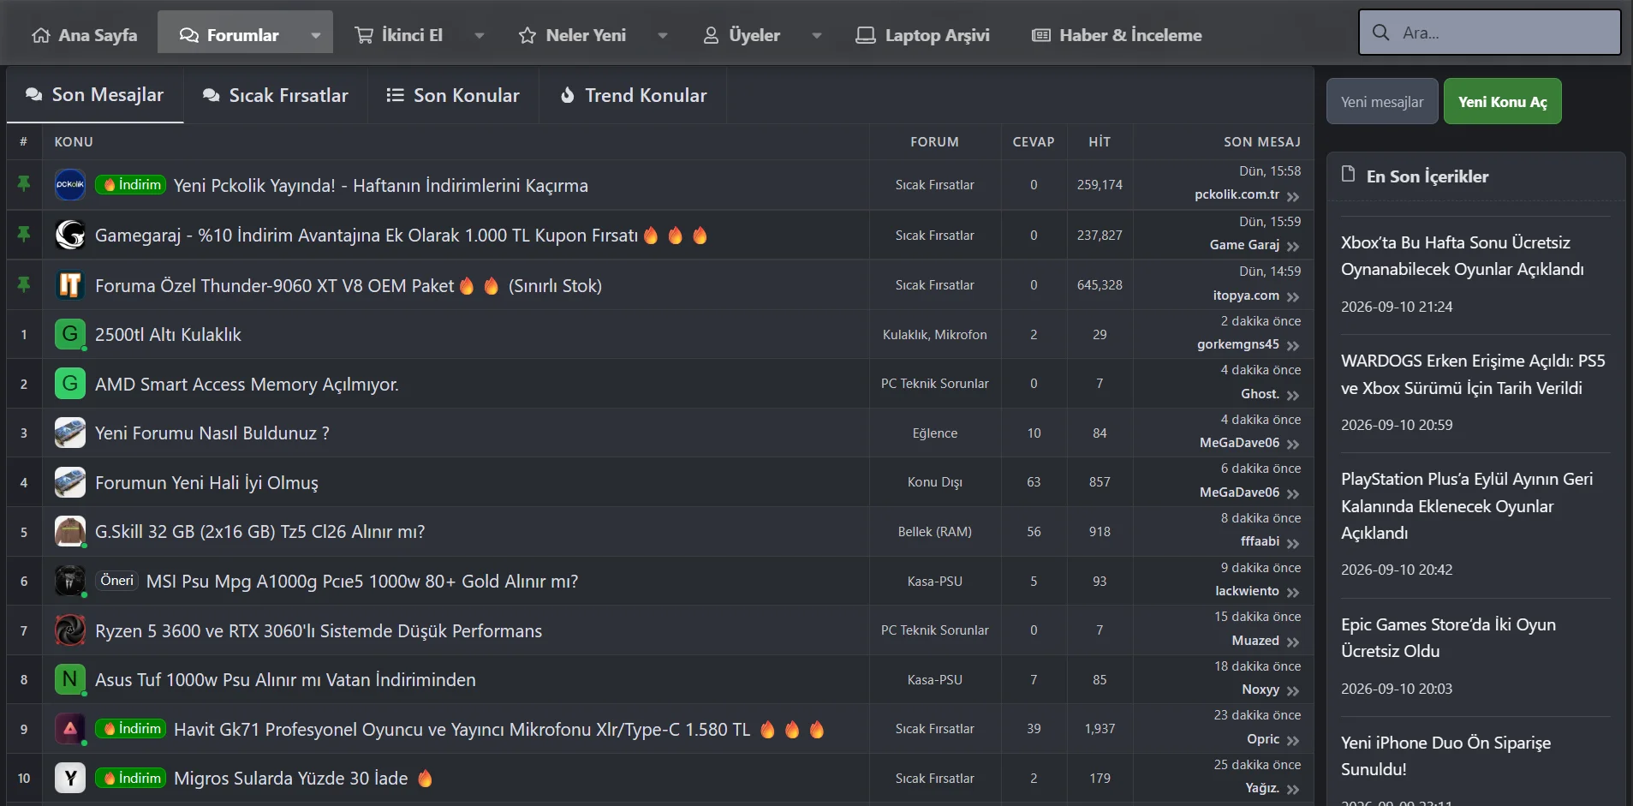Switch to Sıcak Fırsatlar tab
Viewport: 1633px width, 806px height.
click(x=276, y=95)
